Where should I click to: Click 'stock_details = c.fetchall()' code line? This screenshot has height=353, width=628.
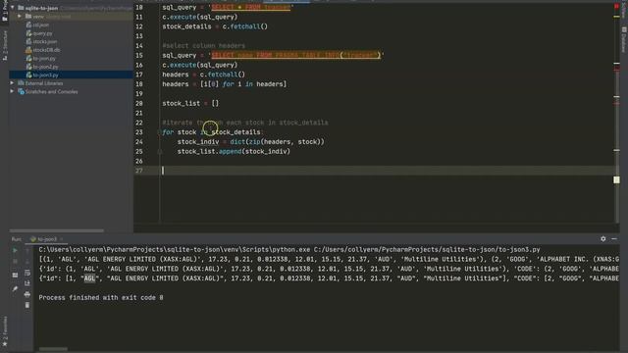click(215, 26)
